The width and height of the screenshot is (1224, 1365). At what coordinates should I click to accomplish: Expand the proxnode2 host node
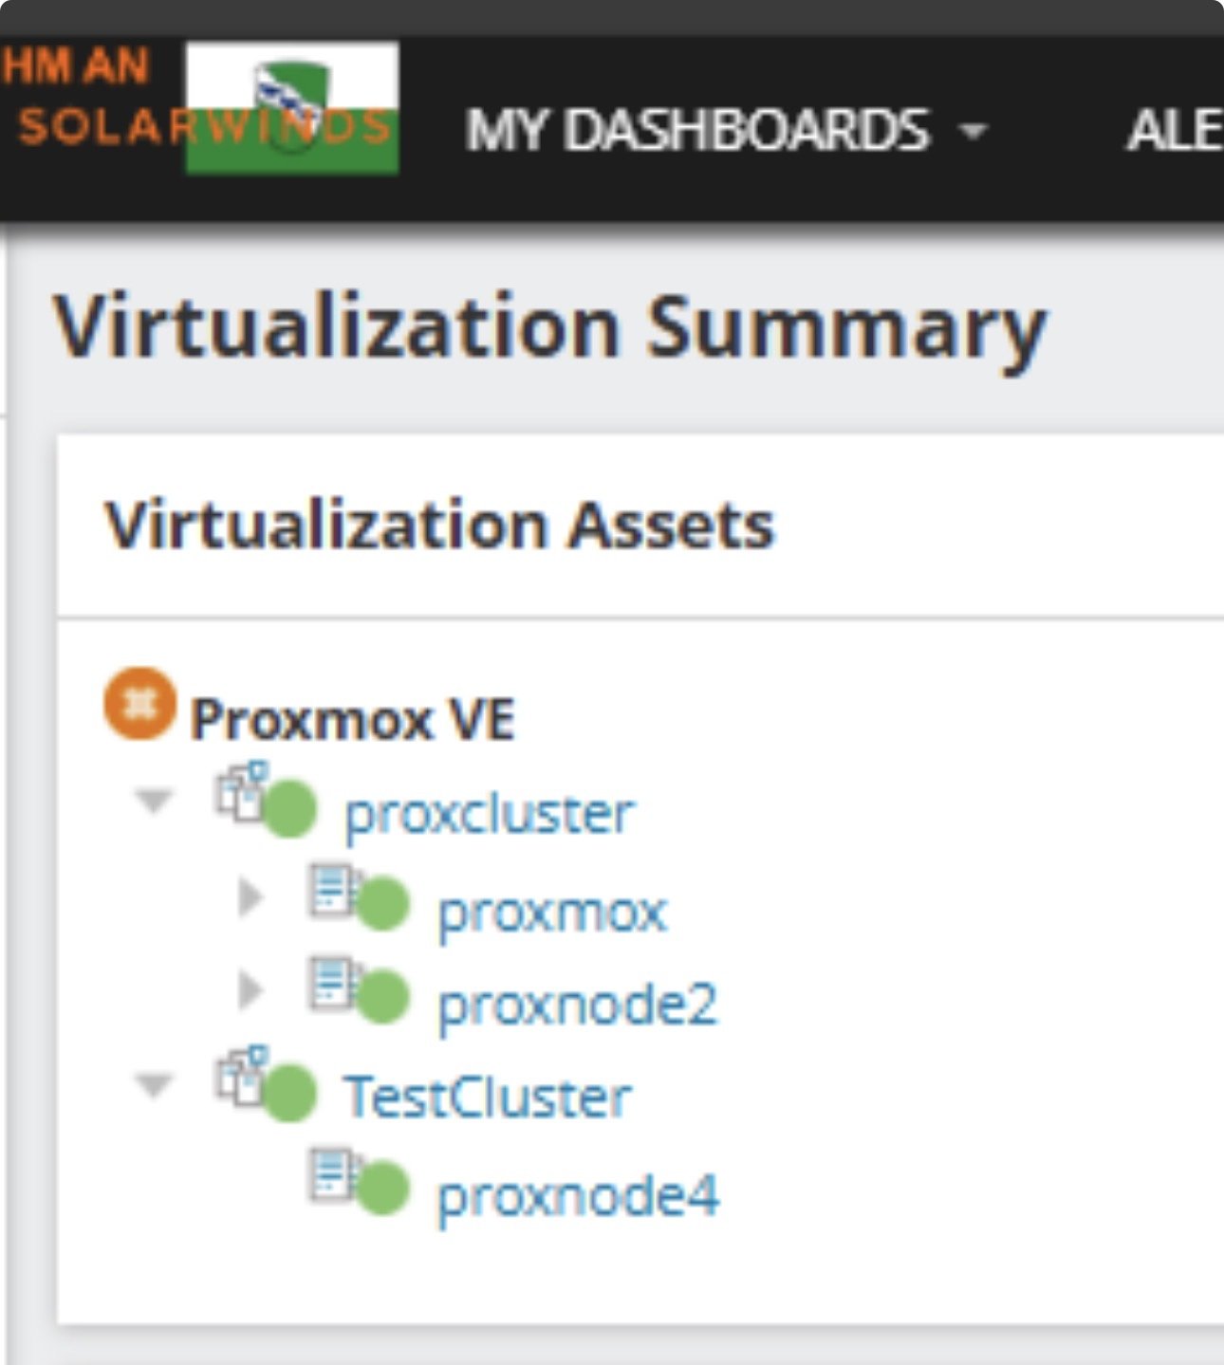point(250,989)
